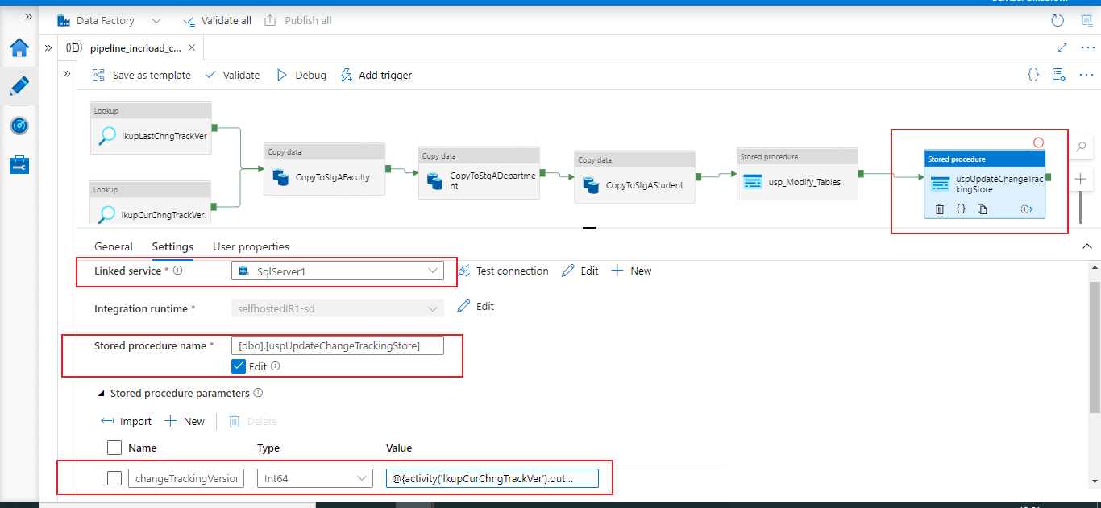Open pipeline code view braces icon
This screenshot has width=1101, height=508.
coord(1033,75)
